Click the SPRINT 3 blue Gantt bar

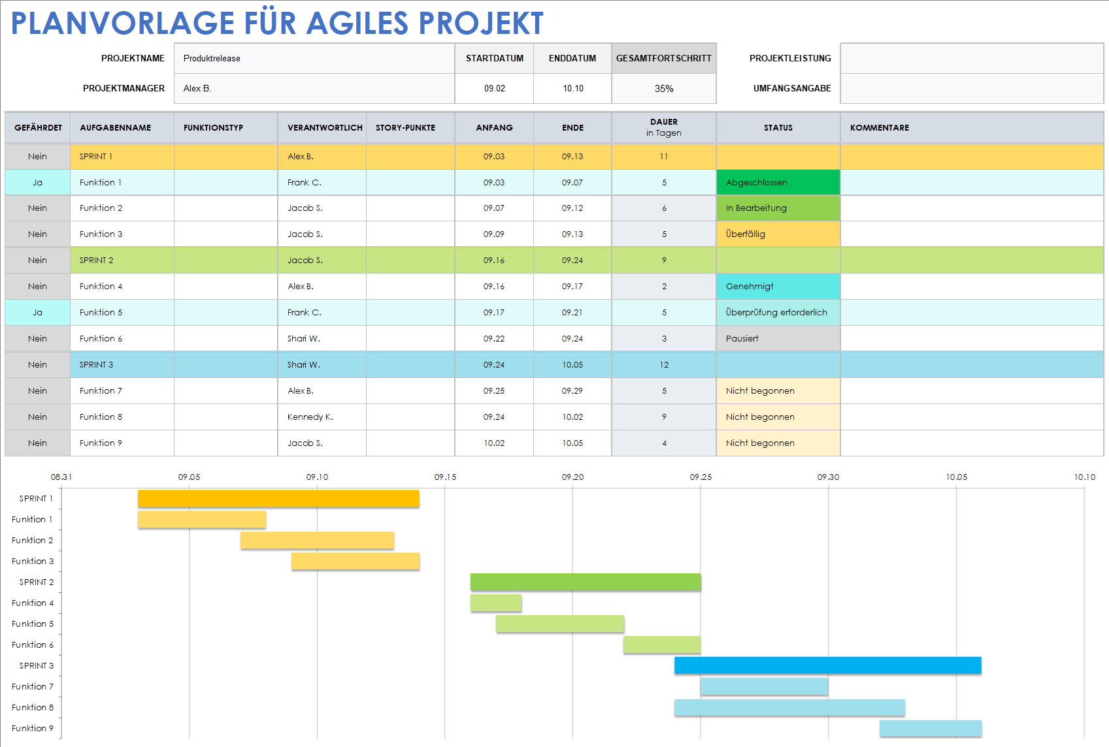[828, 665]
